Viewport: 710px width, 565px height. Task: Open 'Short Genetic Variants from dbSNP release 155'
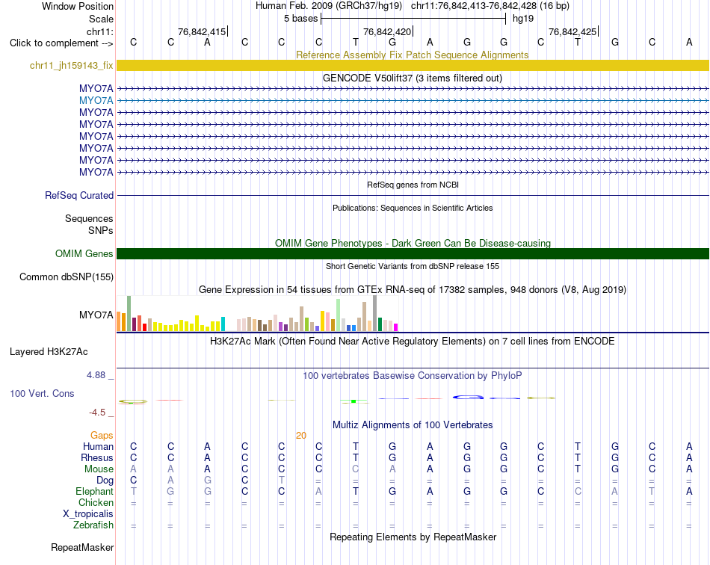coord(413,266)
